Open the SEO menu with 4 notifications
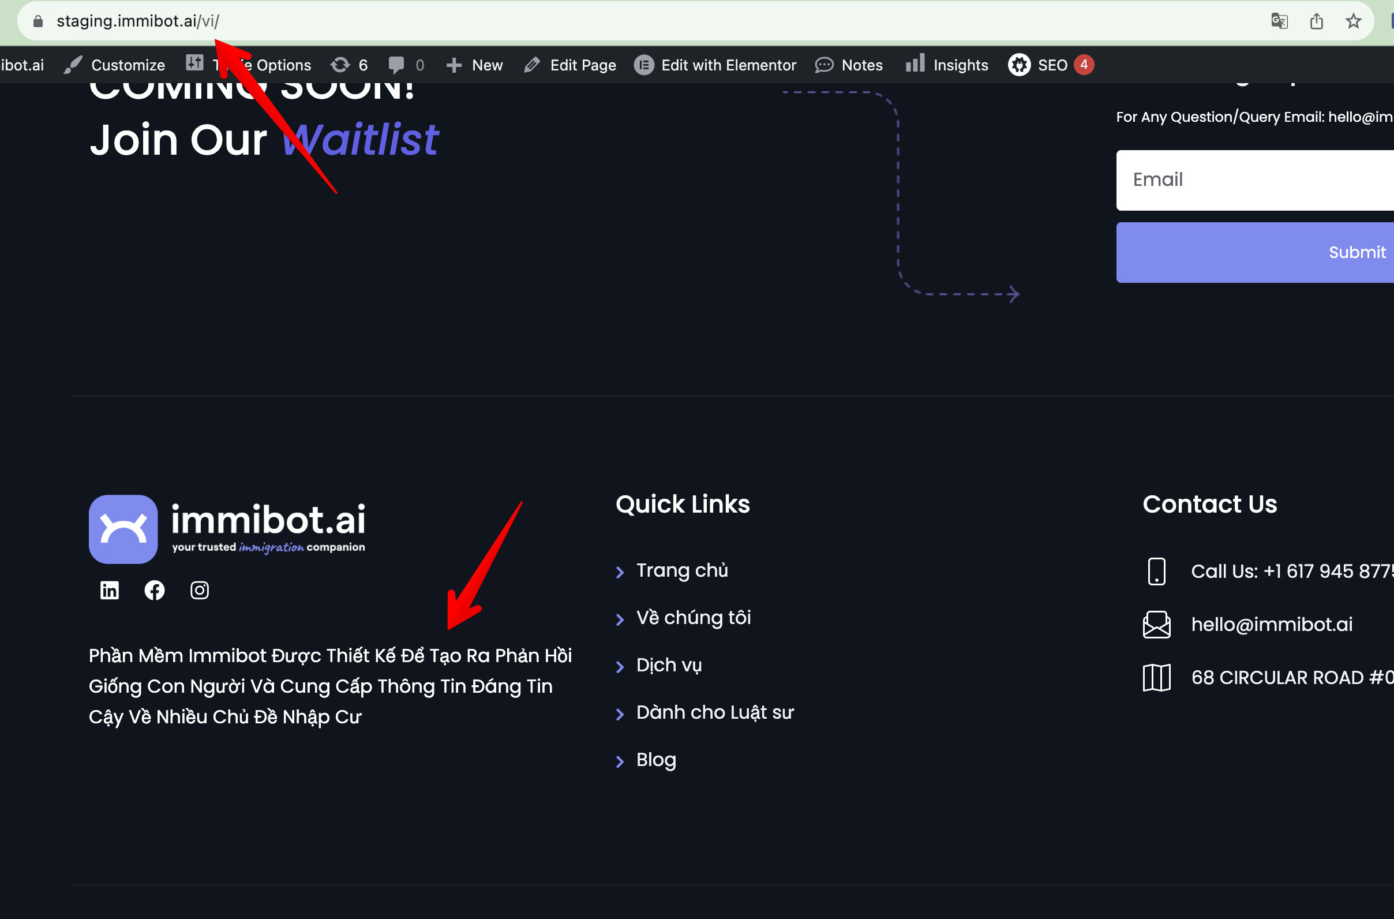 1051,65
